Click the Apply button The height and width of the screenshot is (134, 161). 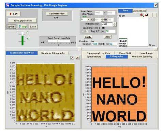click(x=88, y=37)
